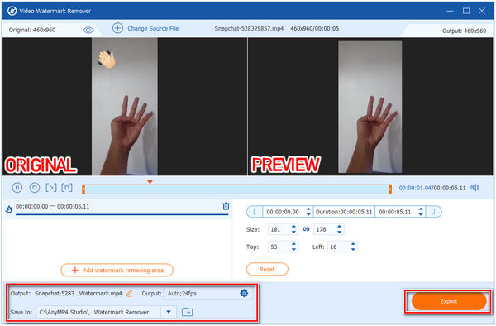Click the Reset button

click(267, 270)
